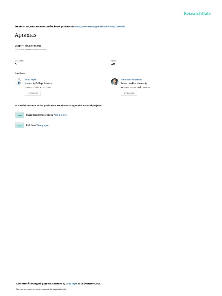The image size is (222, 296).
Task: Click the Music Based Interventions project icon
Action: point(20,115)
